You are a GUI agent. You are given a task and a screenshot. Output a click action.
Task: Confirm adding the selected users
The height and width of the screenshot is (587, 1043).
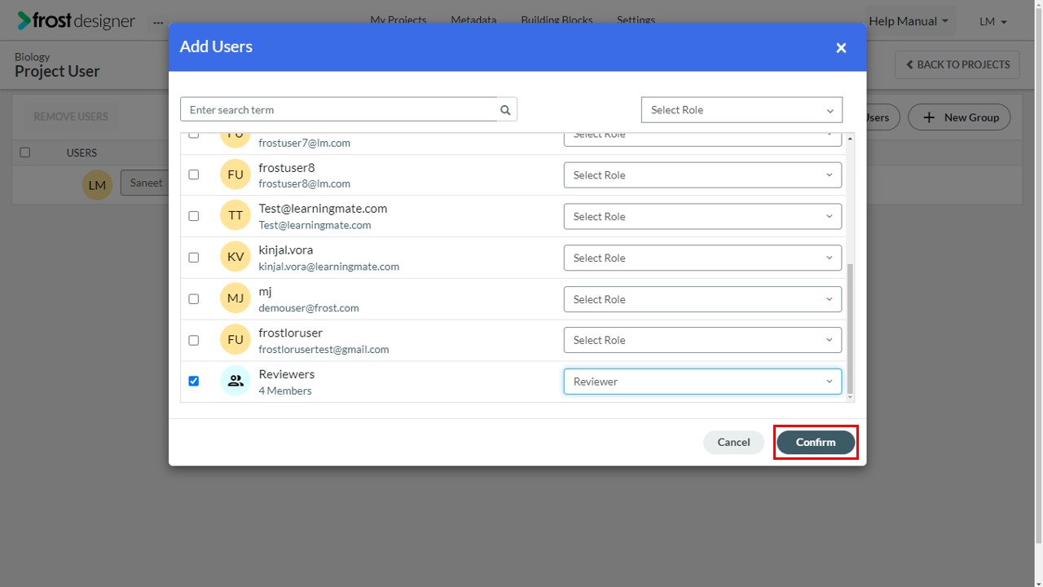[816, 442]
